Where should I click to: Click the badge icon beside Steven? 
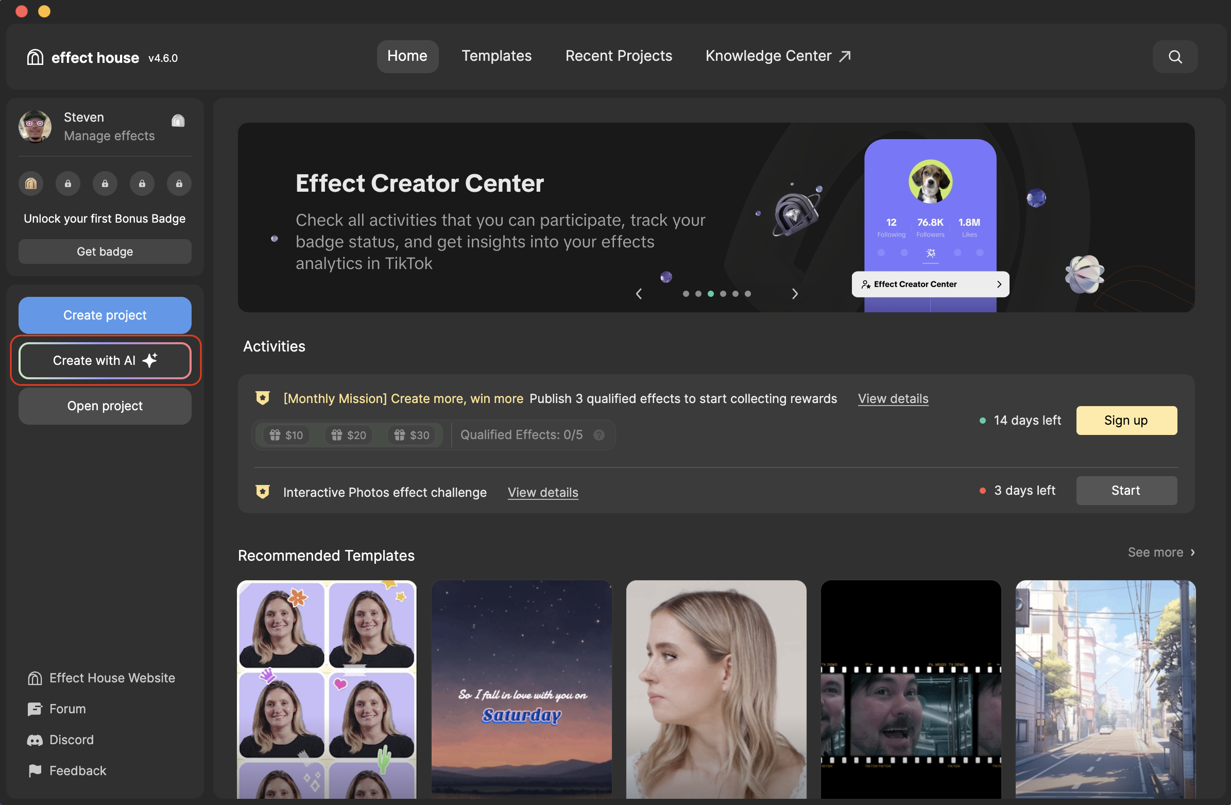(x=178, y=121)
